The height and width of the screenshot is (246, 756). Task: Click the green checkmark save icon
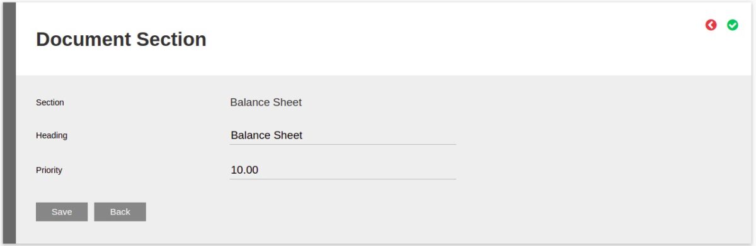coord(733,25)
